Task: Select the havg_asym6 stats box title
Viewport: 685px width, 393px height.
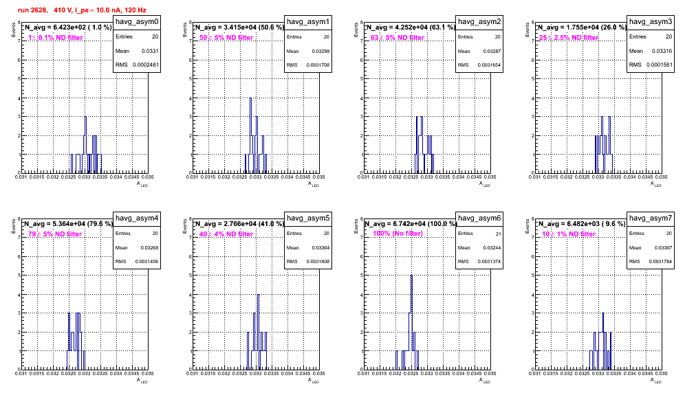Action: [x=479, y=218]
